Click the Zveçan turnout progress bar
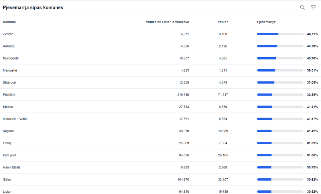Image resolution: width=321 pixels, height=194 pixels. point(280,34)
